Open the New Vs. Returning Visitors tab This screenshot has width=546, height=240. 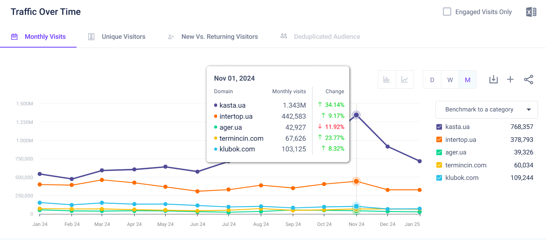coord(220,37)
